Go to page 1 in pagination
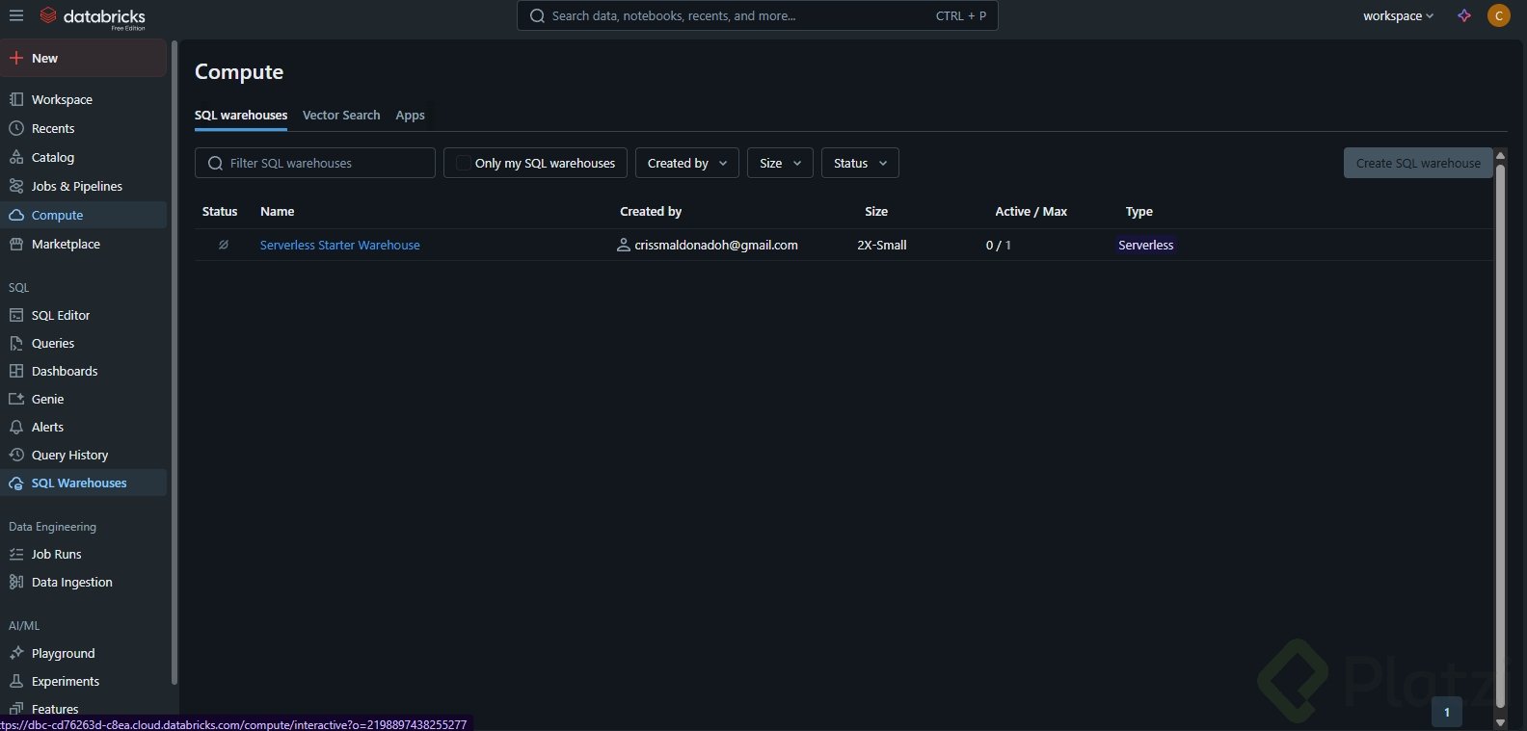 coord(1447,713)
